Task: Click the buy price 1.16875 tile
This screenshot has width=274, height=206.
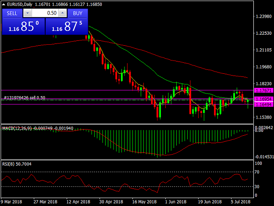Action: (x=67, y=26)
